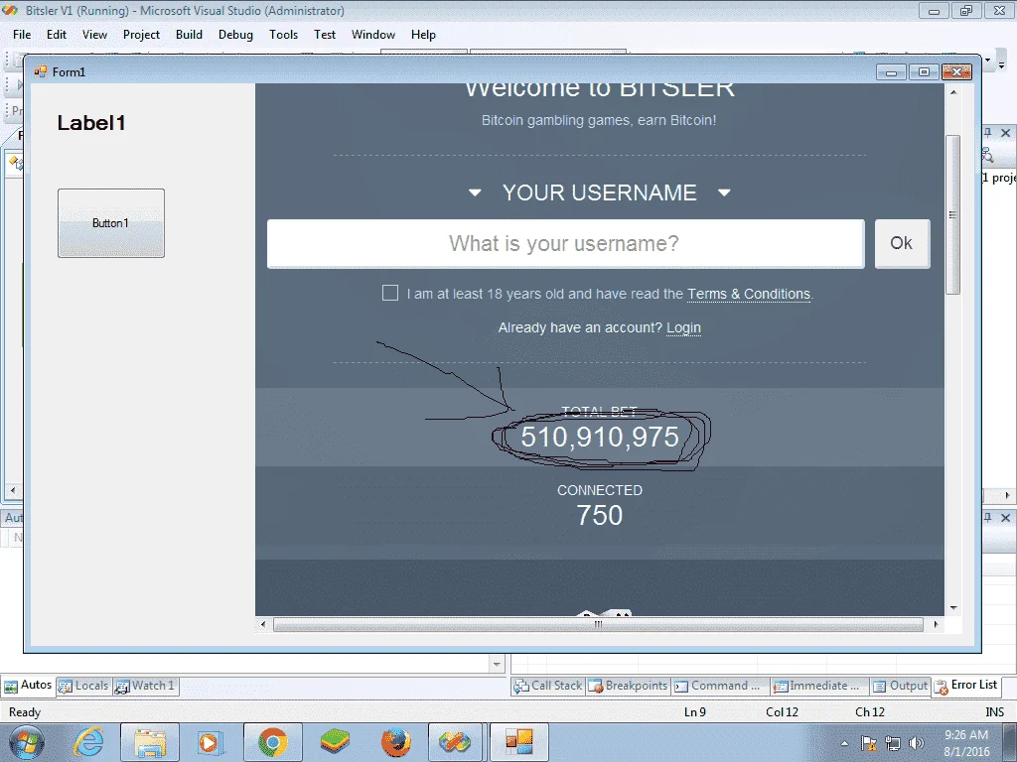Click Button1 on Form1

click(x=111, y=223)
